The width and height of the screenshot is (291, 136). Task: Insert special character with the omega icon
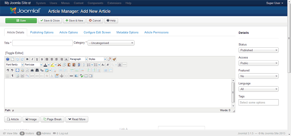click(120, 65)
